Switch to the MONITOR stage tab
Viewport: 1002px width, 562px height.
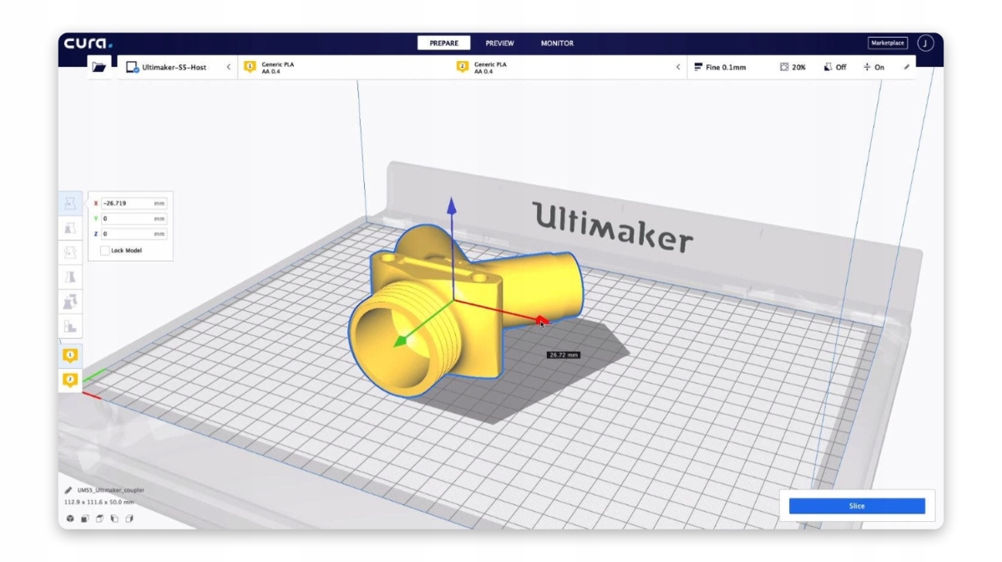[x=557, y=43]
